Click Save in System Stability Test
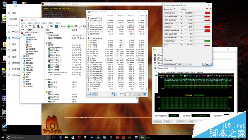 click(x=191, y=122)
